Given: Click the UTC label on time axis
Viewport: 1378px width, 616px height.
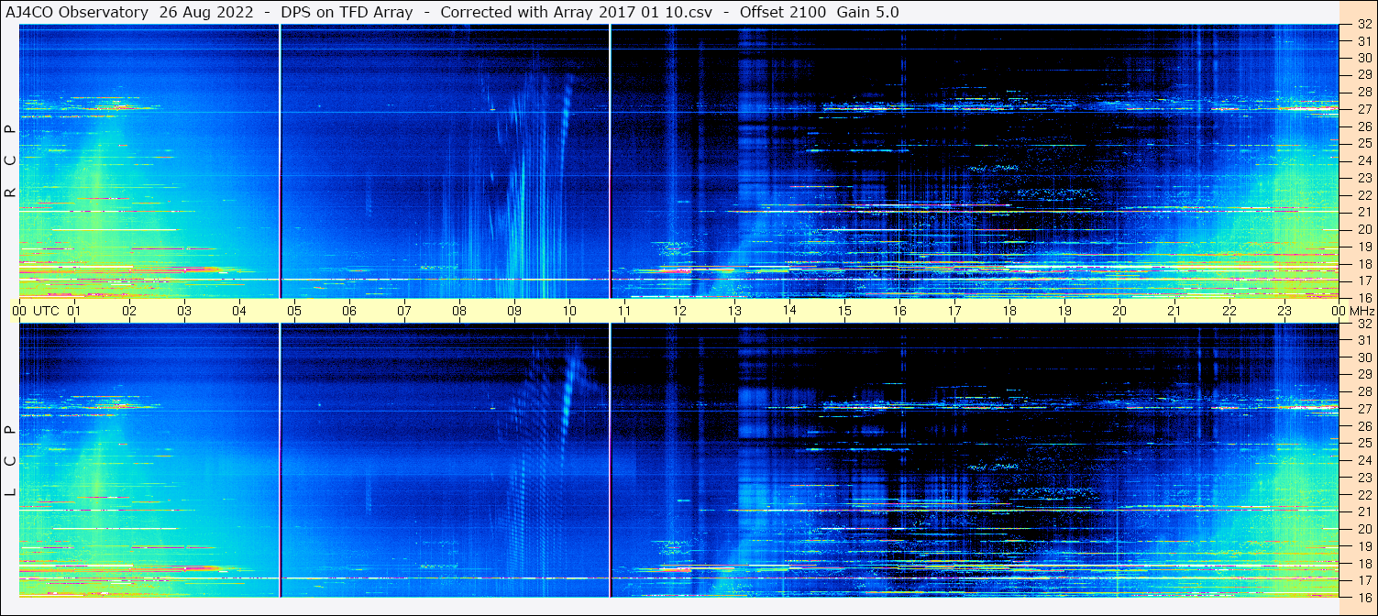Looking at the screenshot, I should pyautogui.click(x=47, y=311).
